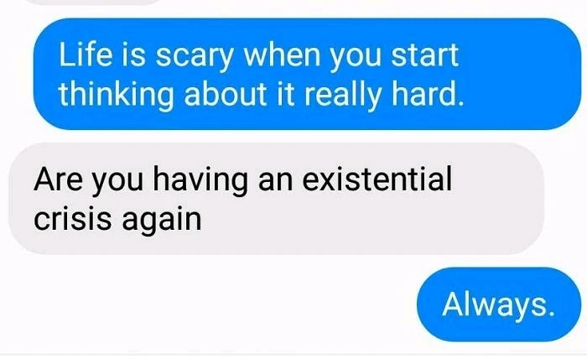Click the word "having" in the gray message
Viewport: 587px width, 364px height.
click(200, 180)
